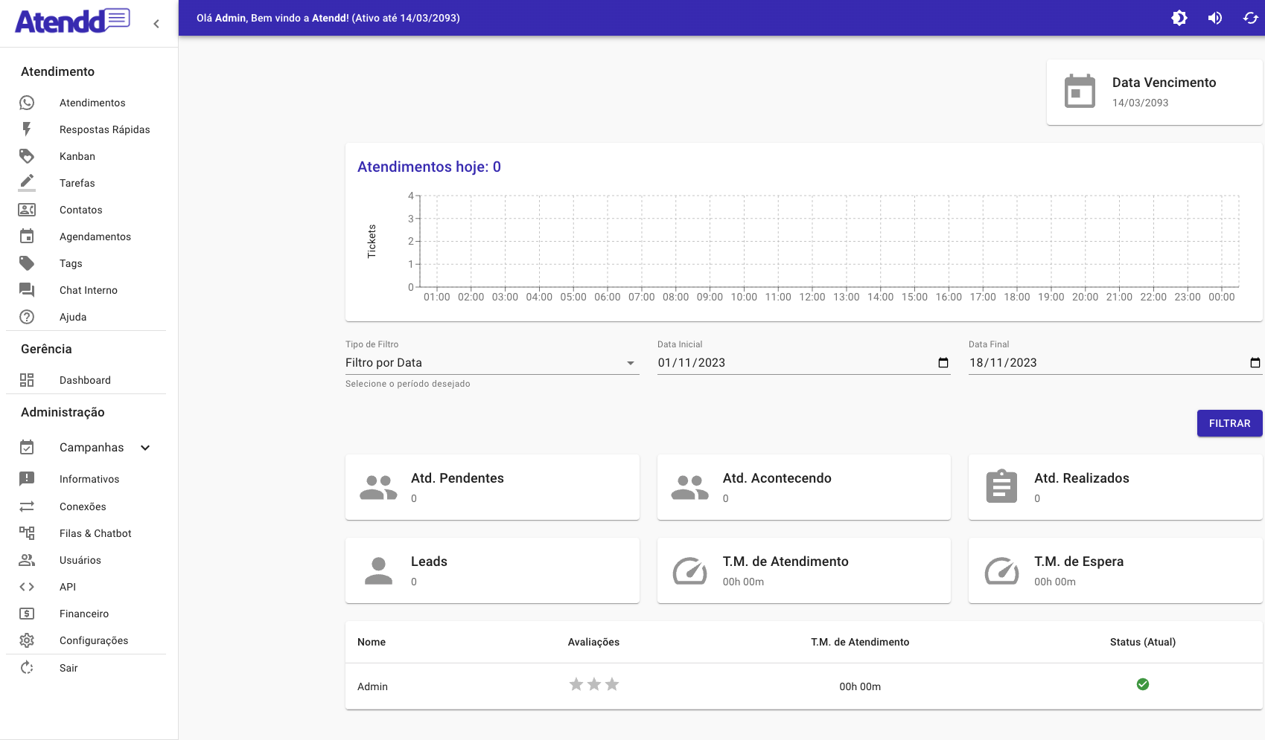Go to Agendamentos in the sidebar
Image resolution: width=1265 pixels, height=740 pixels.
95,237
